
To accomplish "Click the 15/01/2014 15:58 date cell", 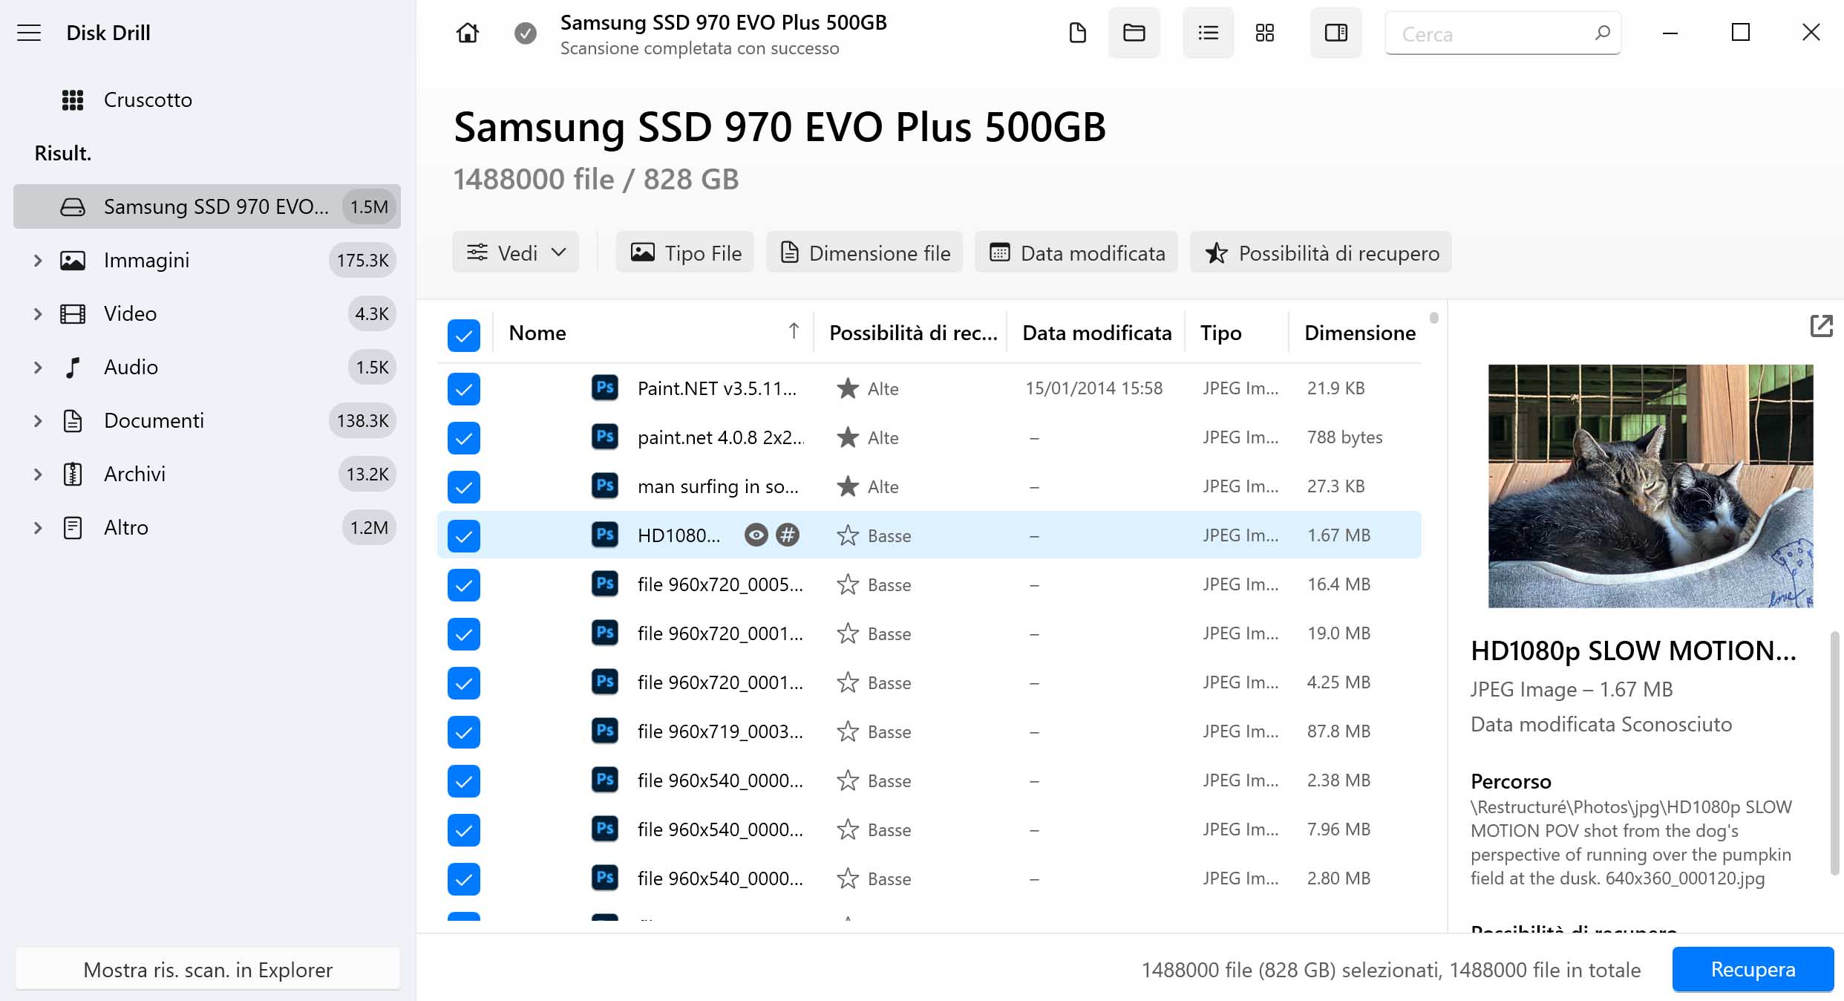I will 1093,388.
